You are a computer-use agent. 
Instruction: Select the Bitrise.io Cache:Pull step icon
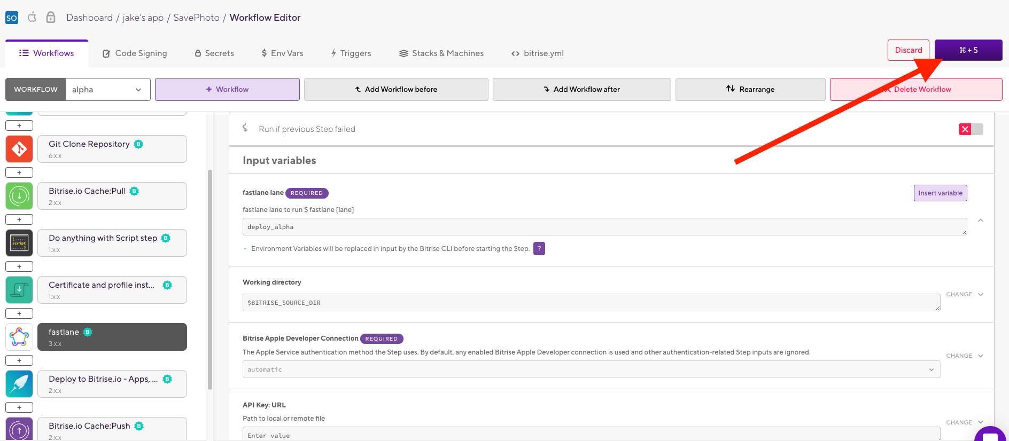[x=19, y=196]
